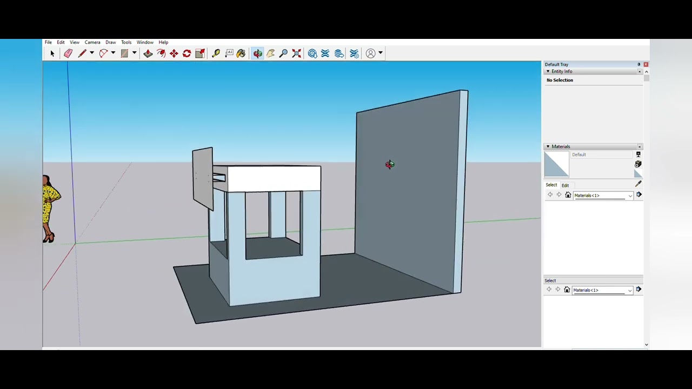Screen dimensions: 692x389
Task: Activate the Push/Pull tool
Action: pyautogui.click(x=148, y=53)
